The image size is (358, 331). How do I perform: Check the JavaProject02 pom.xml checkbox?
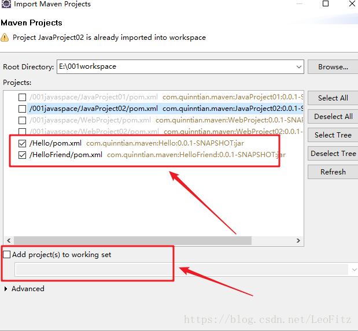(22, 109)
